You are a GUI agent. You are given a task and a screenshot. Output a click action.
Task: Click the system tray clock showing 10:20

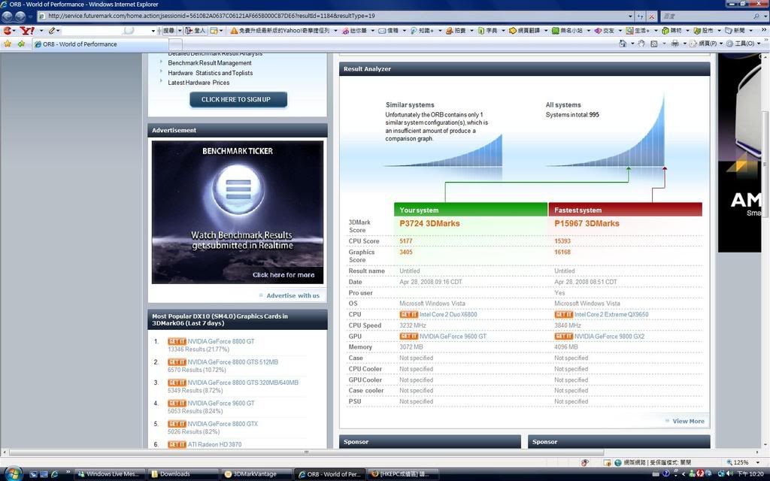(x=750, y=474)
